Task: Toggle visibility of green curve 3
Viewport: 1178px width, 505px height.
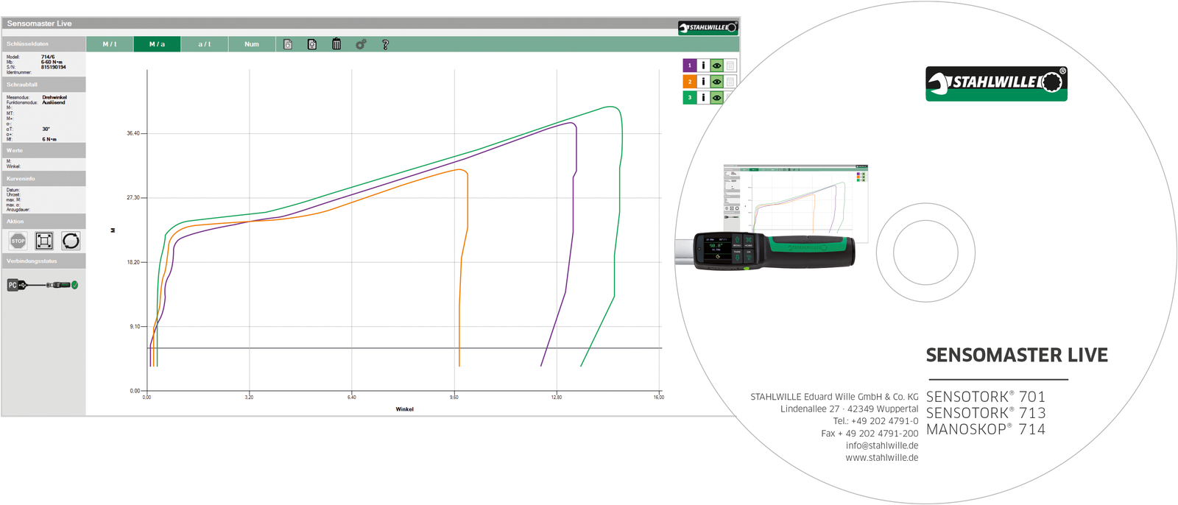Action: 716,97
